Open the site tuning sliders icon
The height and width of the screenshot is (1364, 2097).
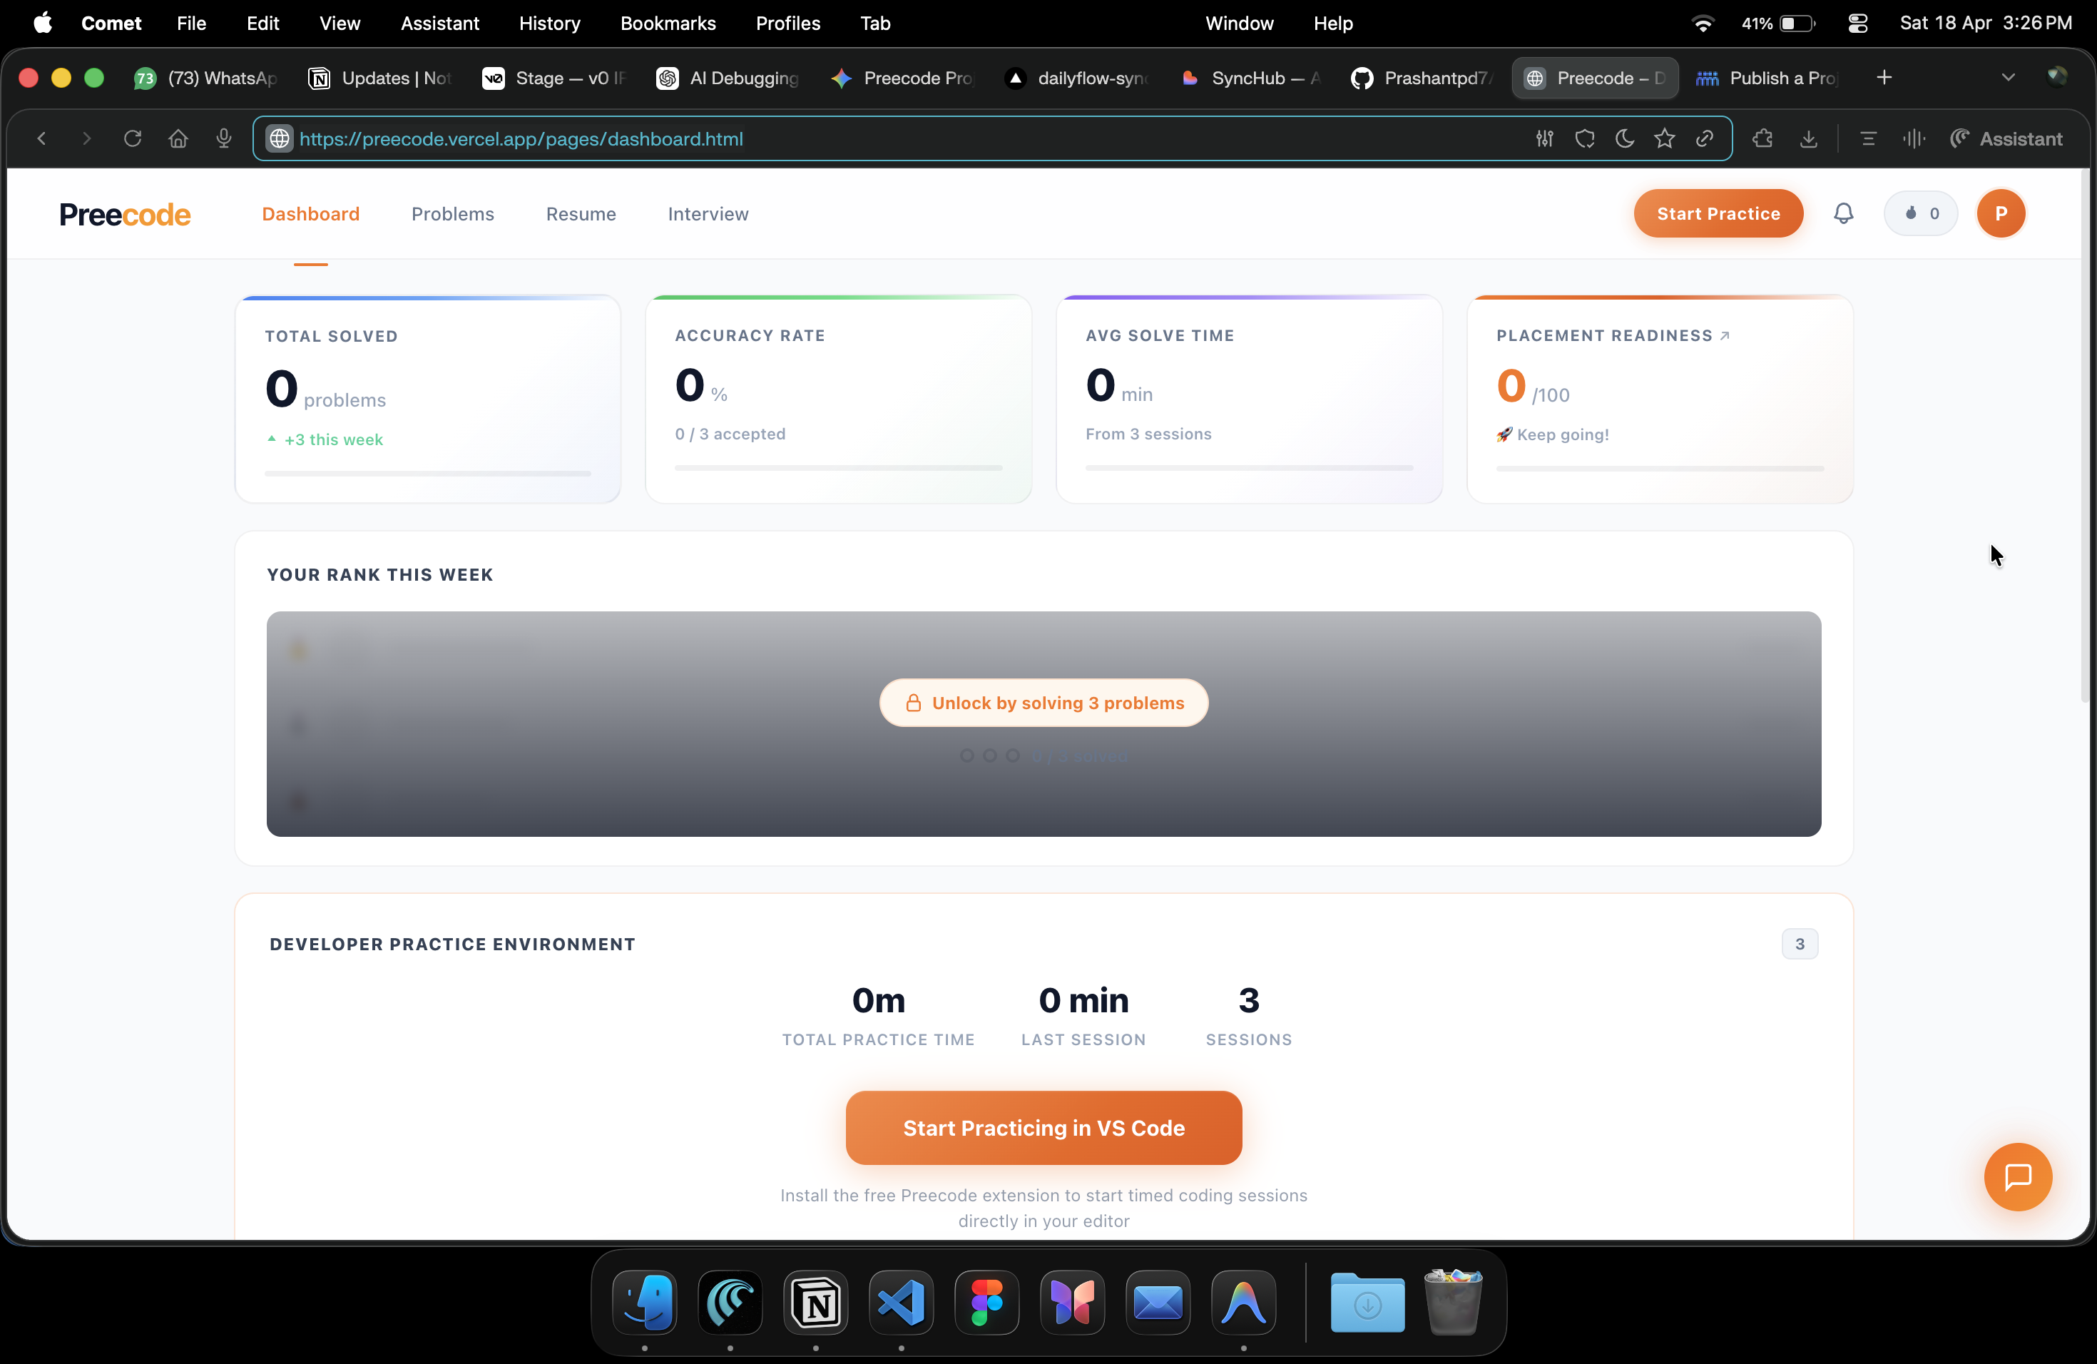click(x=1544, y=138)
